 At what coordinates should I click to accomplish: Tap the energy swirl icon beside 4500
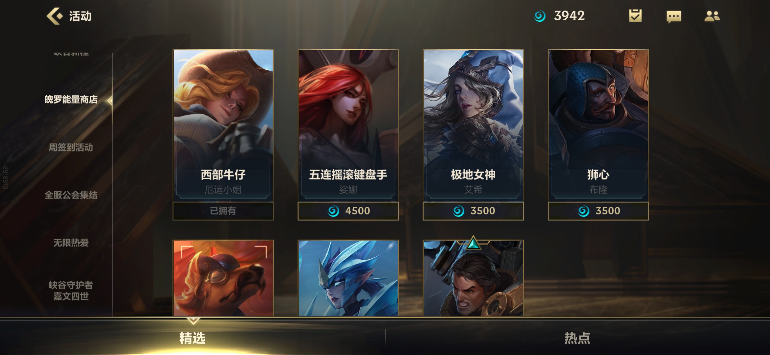333,211
